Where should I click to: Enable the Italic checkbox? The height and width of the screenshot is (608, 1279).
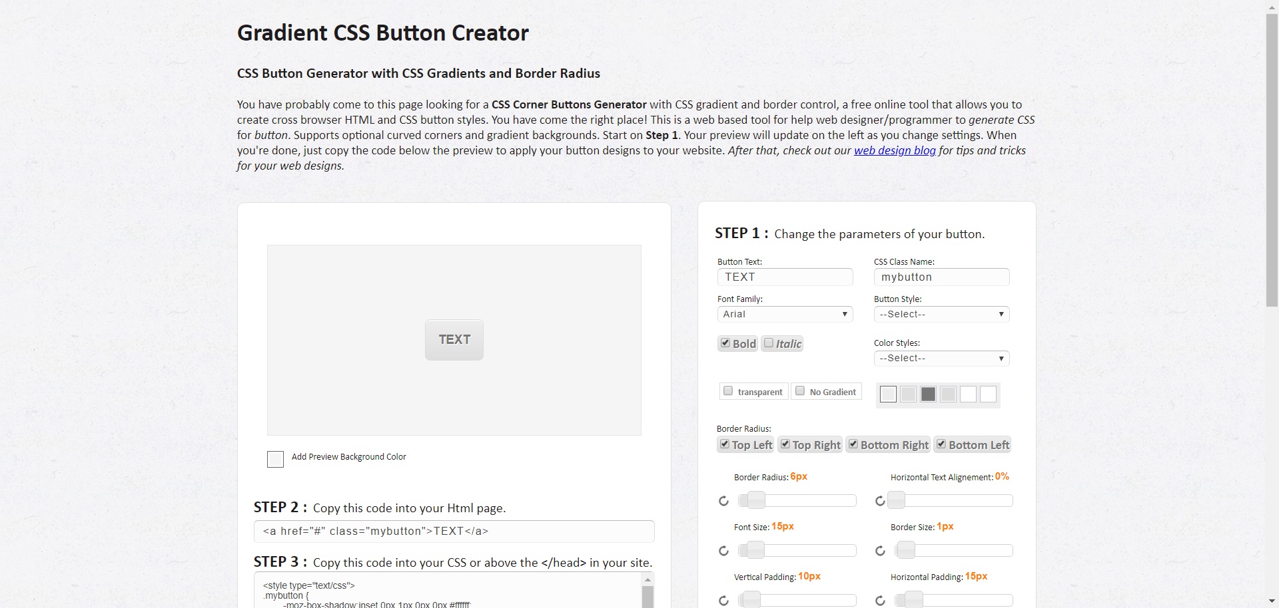click(x=769, y=343)
